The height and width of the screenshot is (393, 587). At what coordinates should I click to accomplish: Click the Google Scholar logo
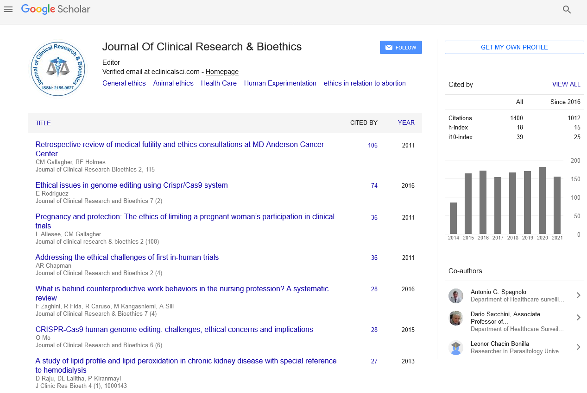56,9
